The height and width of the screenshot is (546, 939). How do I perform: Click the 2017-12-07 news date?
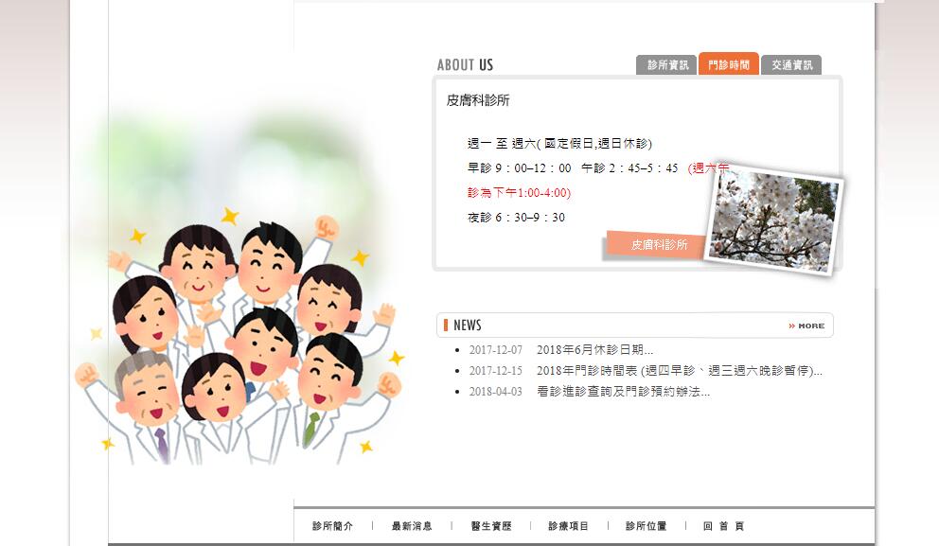[495, 349]
